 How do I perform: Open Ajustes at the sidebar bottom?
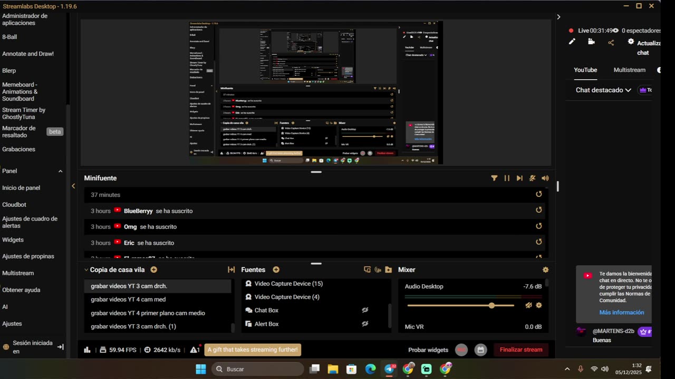click(12, 324)
